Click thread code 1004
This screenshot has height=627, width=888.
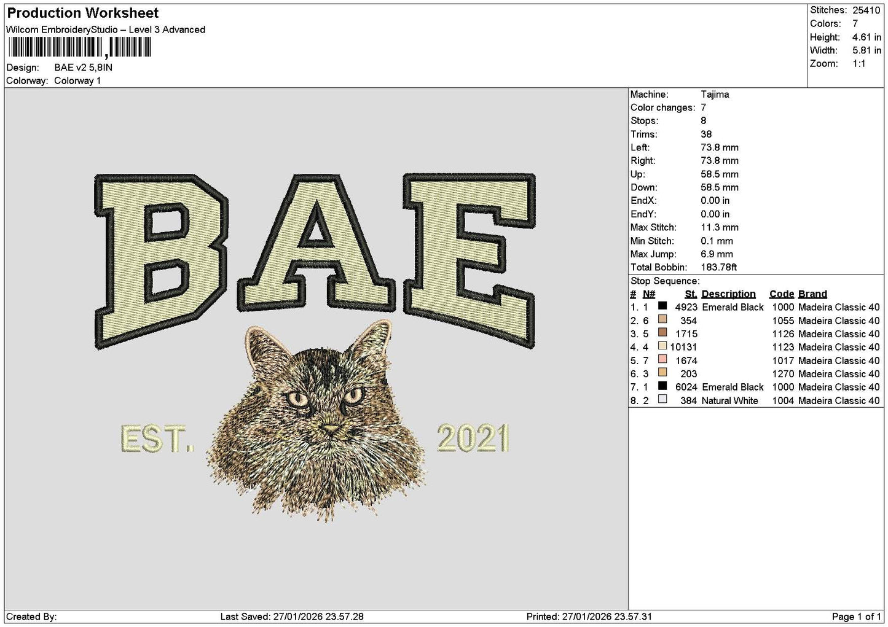(783, 400)
